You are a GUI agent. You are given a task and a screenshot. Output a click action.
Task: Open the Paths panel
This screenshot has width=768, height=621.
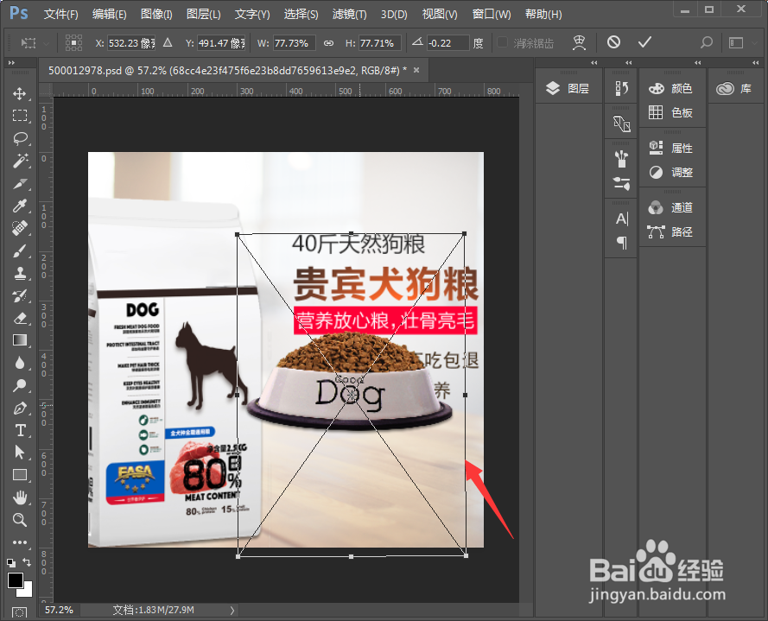[671, 231]
